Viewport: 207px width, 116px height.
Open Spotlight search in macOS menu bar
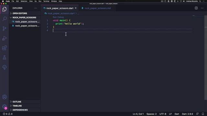click(x=200, y=1)
